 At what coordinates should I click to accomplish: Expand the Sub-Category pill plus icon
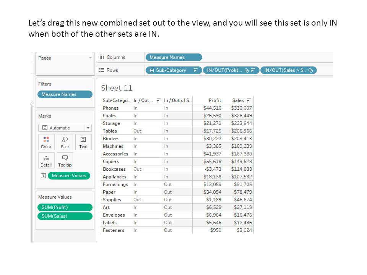point(152,70)
